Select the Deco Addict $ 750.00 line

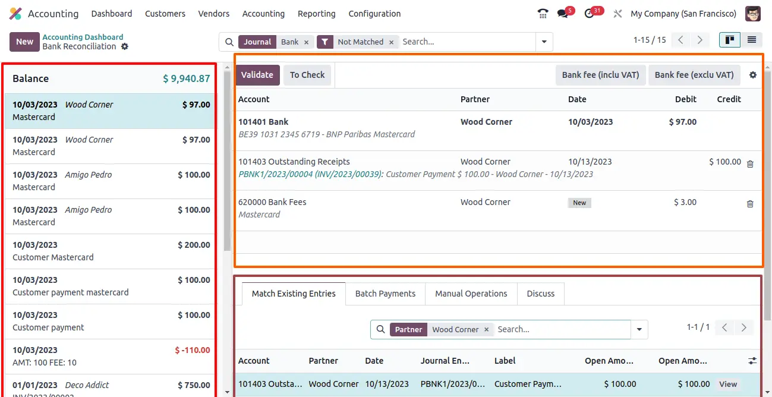(x=111, y=386)
